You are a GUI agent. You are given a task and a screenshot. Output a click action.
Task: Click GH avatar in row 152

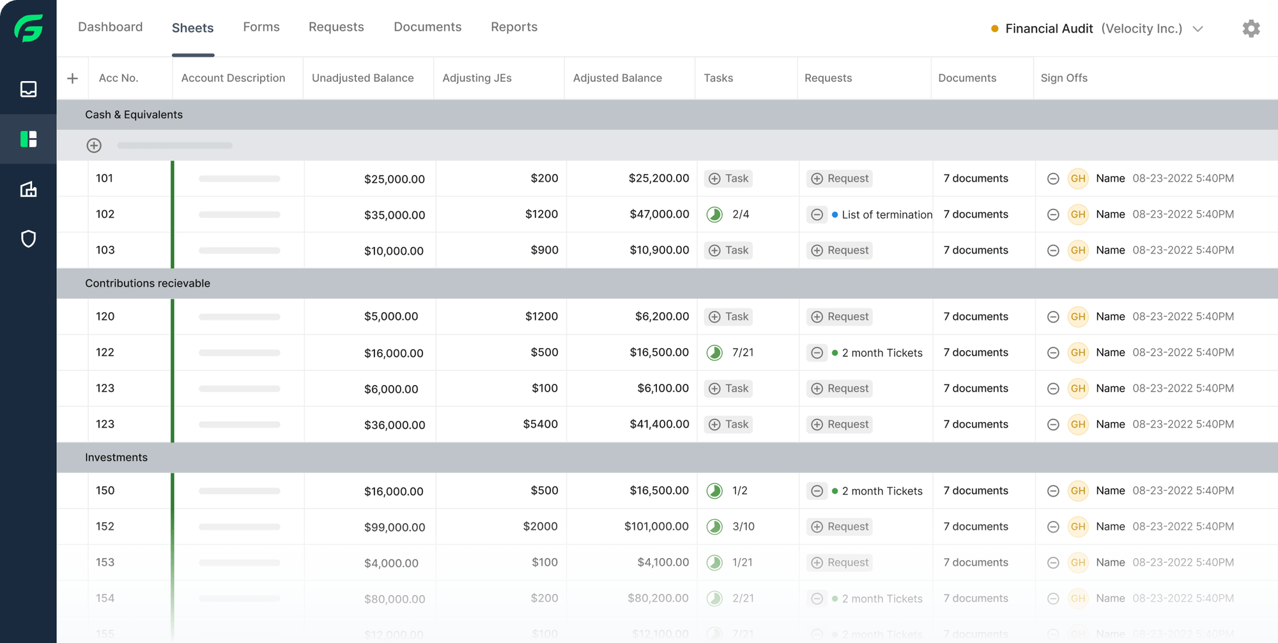pyautogui.click(x=1078, y=527)
